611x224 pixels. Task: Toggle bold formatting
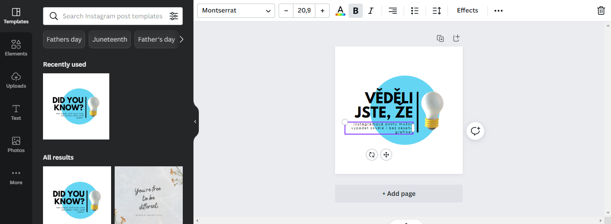[356, 11]
